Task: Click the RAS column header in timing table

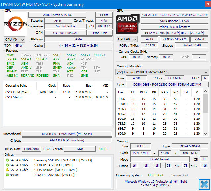Action: [164, 92]
